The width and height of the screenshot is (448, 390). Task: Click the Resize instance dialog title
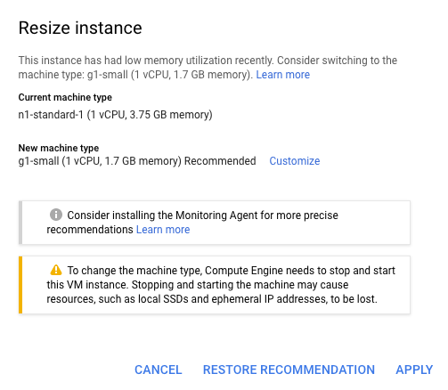[x=80, y=28]
